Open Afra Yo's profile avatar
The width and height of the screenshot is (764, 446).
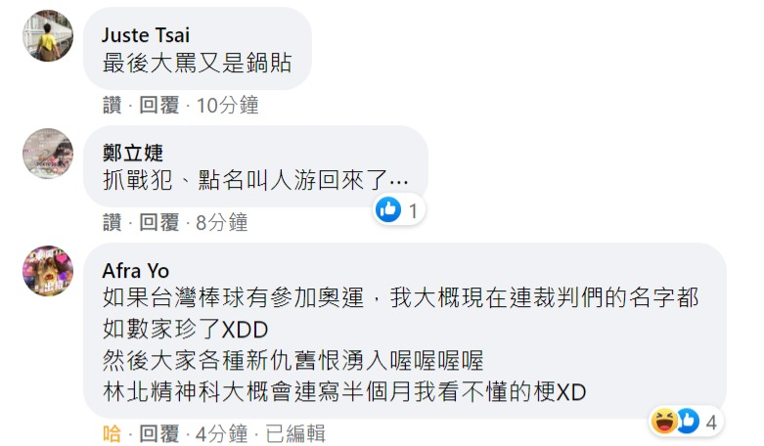tap(48, 271)
